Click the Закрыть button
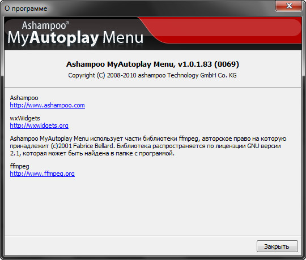The height and width of the screenshot is (260, 306). coord(277,246)
